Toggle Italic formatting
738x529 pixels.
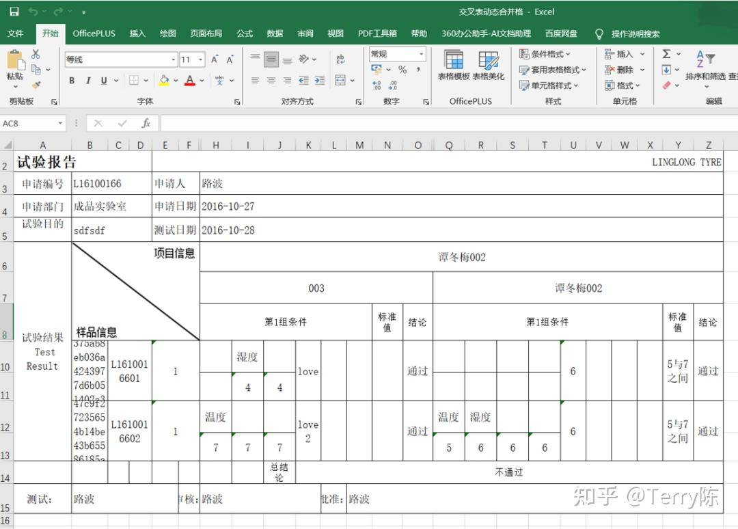click(x=88, y=81)
